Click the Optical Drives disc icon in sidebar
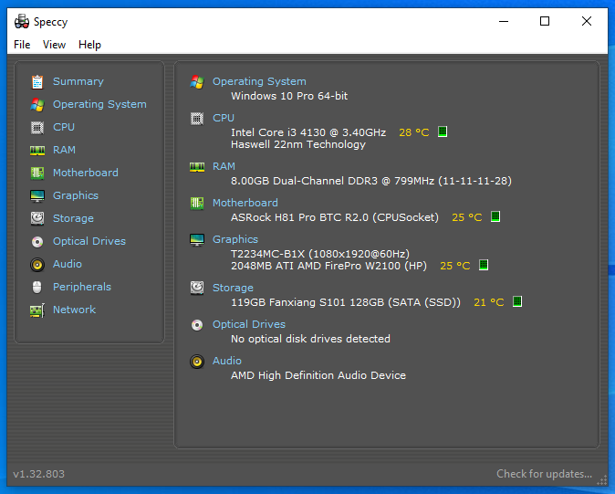 point(37,242)
